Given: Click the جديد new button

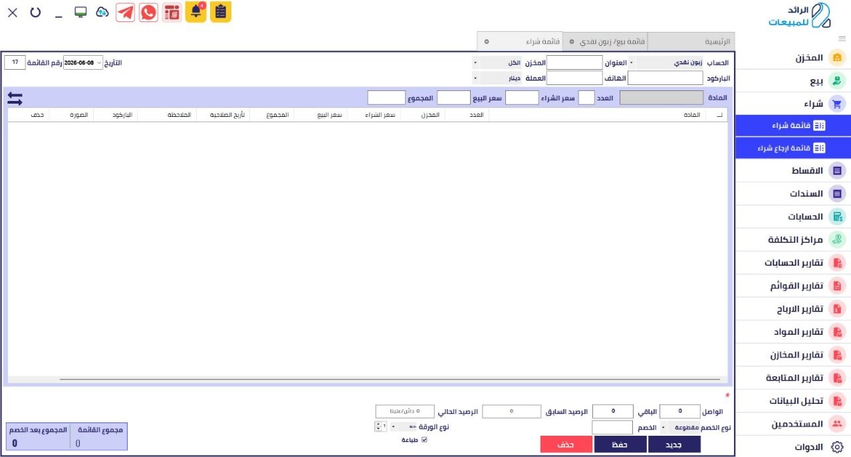Looking at the screenshot, I should click(x=674, y=444).
